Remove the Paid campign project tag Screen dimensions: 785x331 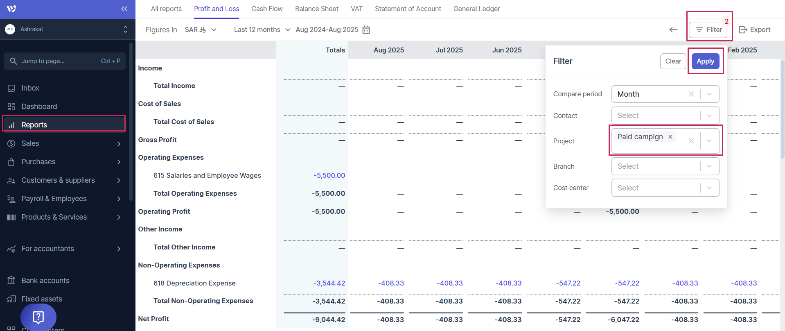pyautogui.click(x=670, y=137)
